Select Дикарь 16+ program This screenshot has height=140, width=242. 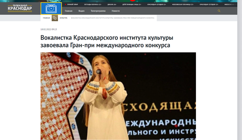pyautogui.click(x=112, y=5)
